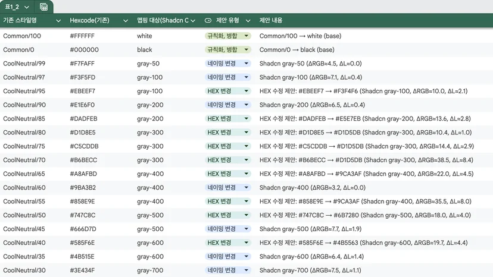Open the HEX 변경 chip for CoolNeutral/65
Screen dimensions: 493x277
228,174
